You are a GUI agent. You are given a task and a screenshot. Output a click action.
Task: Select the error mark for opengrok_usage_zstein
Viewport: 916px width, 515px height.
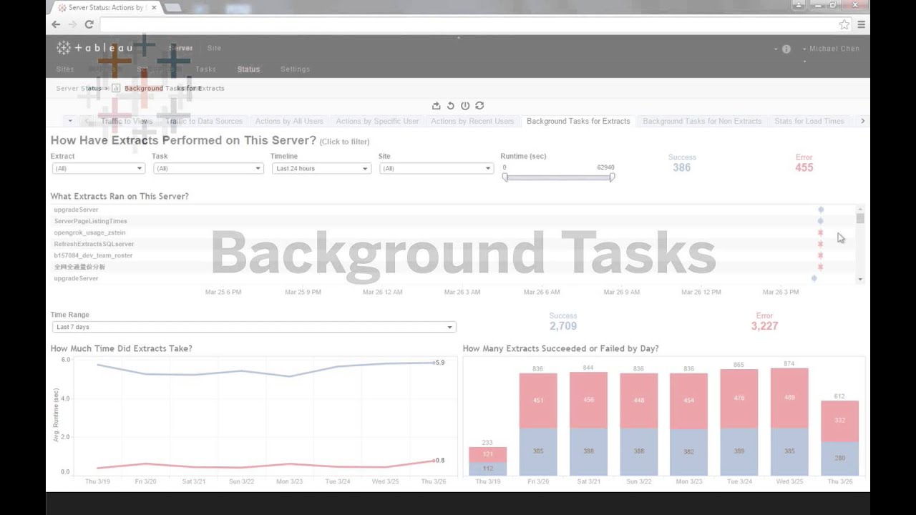tap(820, 232)
